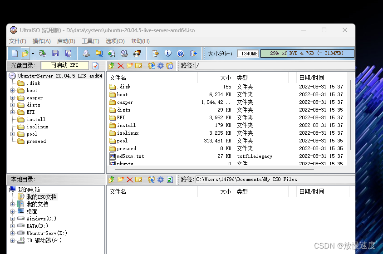Screen dimensions: 383x254
Task: Open the 选项(O) menu
Action: point(115,41)
